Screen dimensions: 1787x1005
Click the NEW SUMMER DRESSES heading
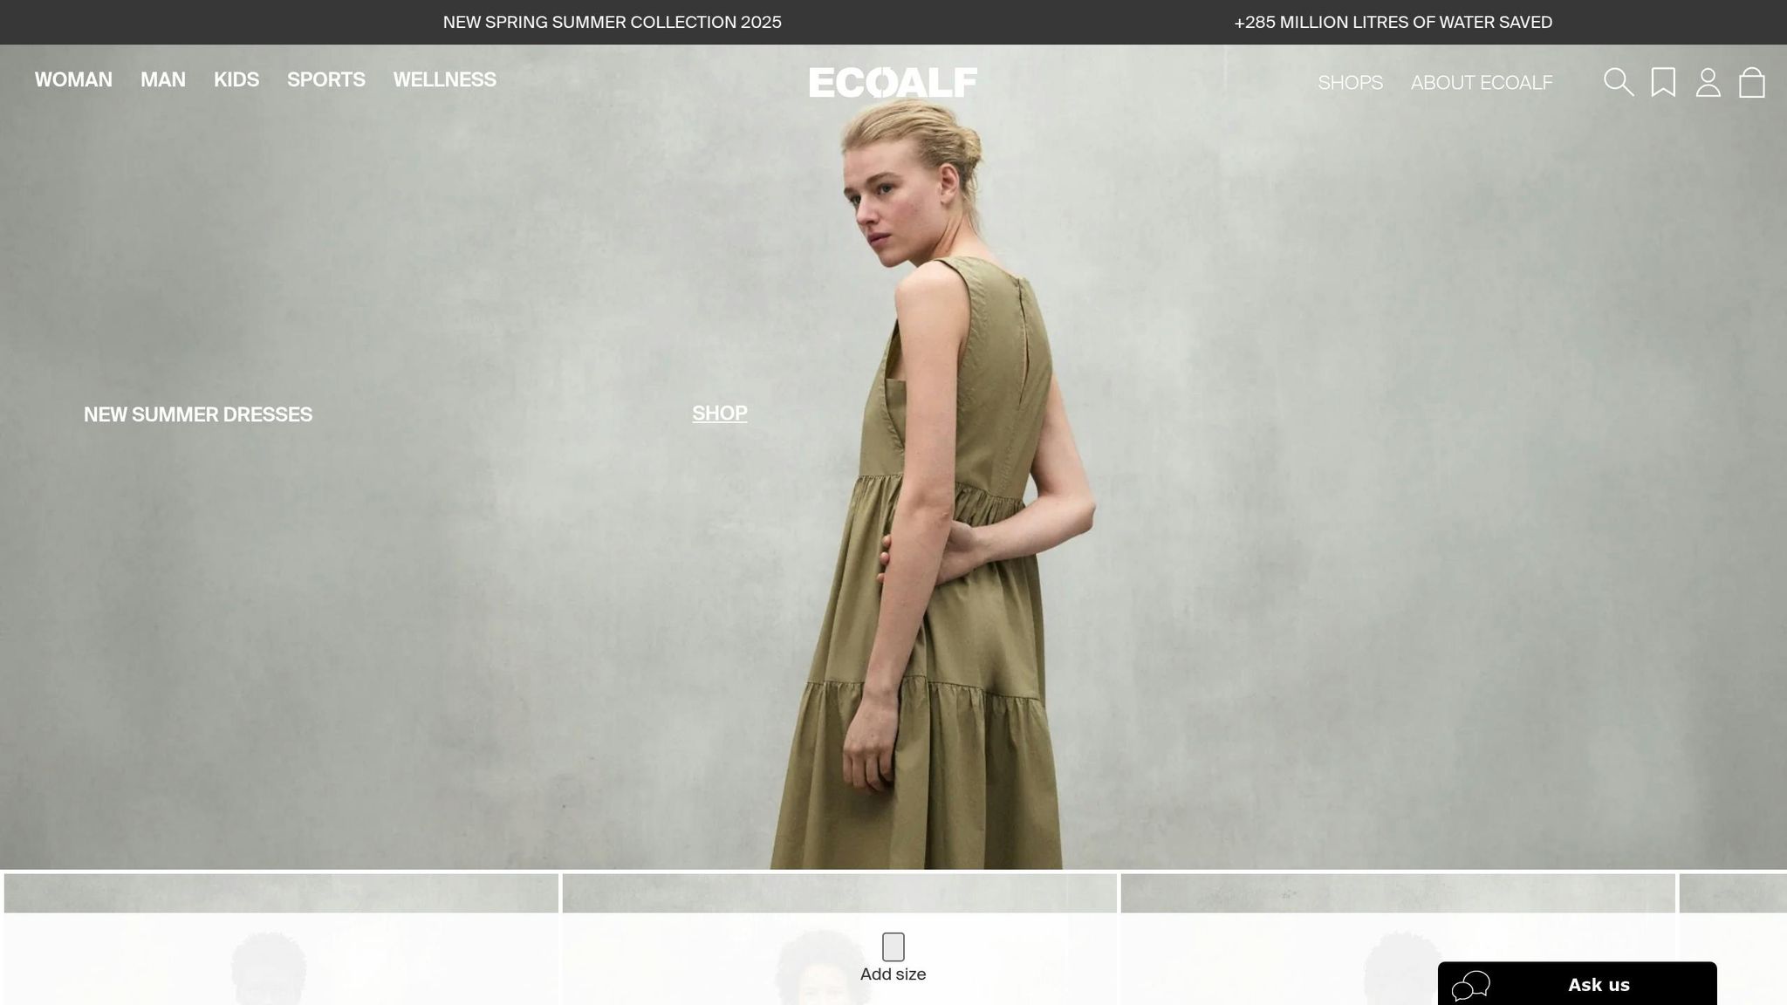click(x=198, y=414)
